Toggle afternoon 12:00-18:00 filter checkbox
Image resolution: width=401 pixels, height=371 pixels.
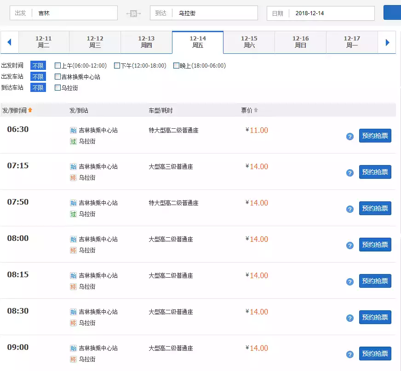(x=117, y=66)
